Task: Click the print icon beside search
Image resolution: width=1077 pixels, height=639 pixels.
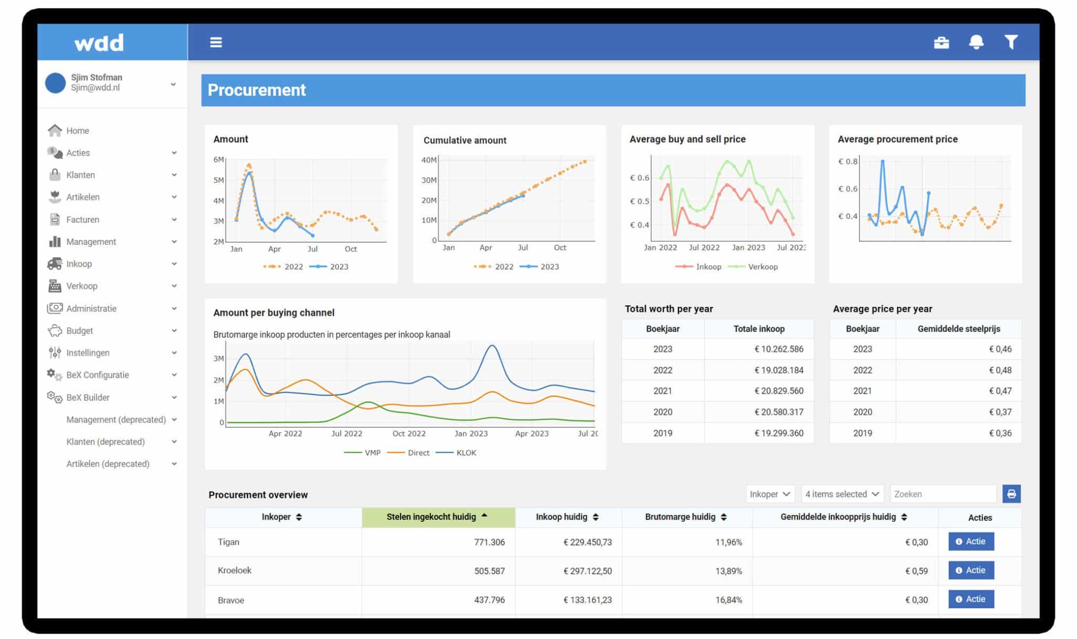Action: point(1011,493)
